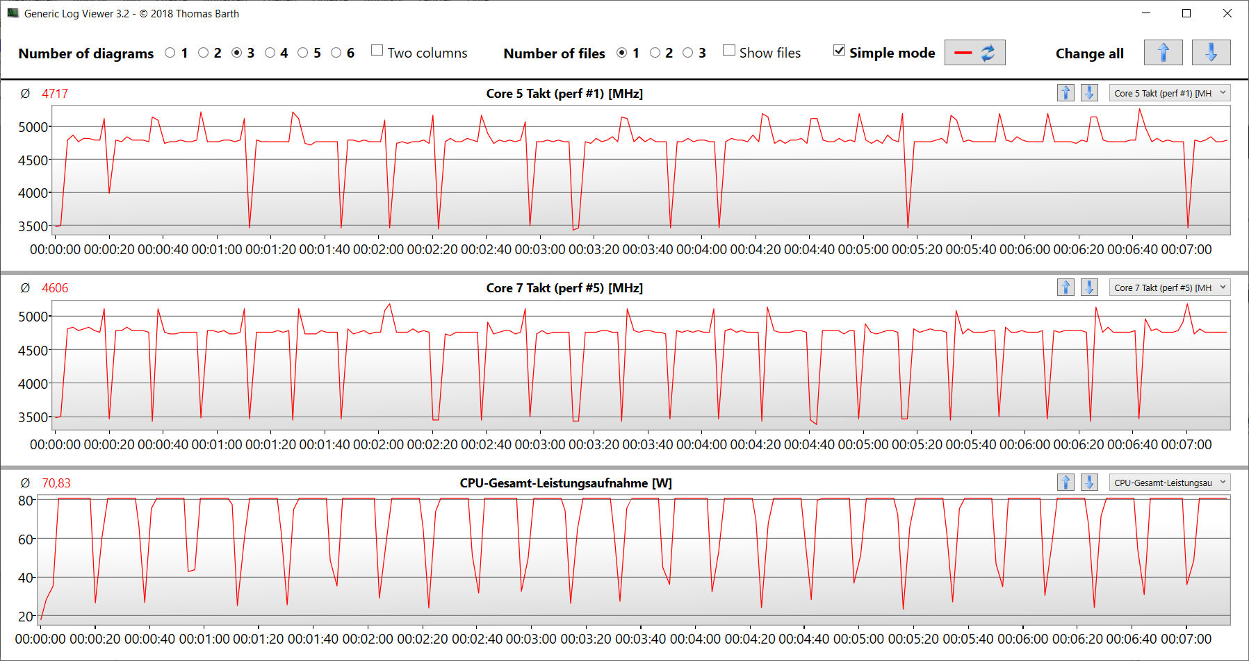
Task: Maximize the Generic Log Viewer window
Action: (x=1186, y=13)
